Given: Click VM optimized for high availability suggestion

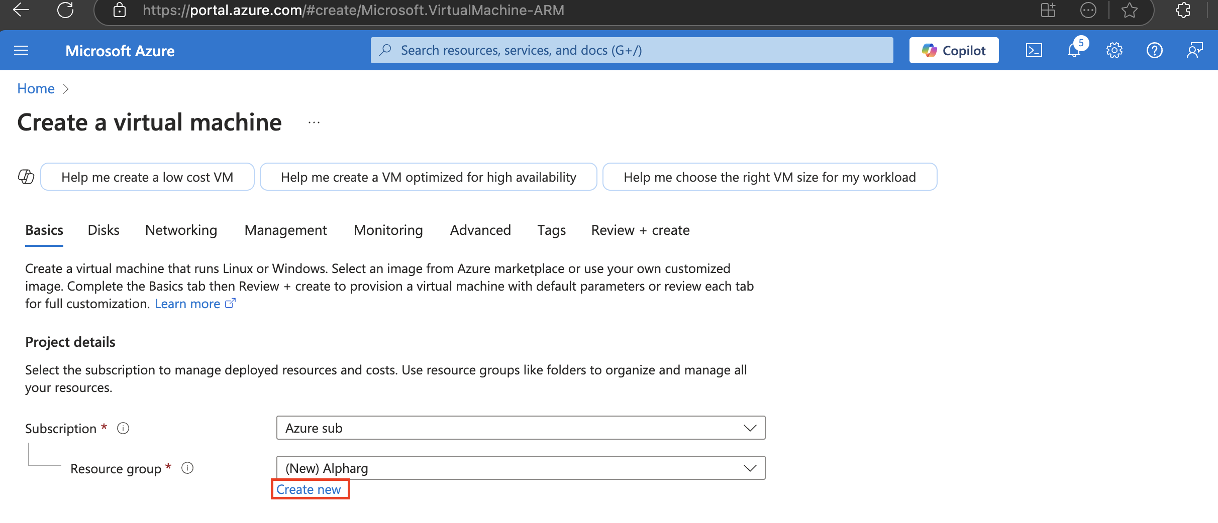Looking at the screenshot, I should point(428,177).
